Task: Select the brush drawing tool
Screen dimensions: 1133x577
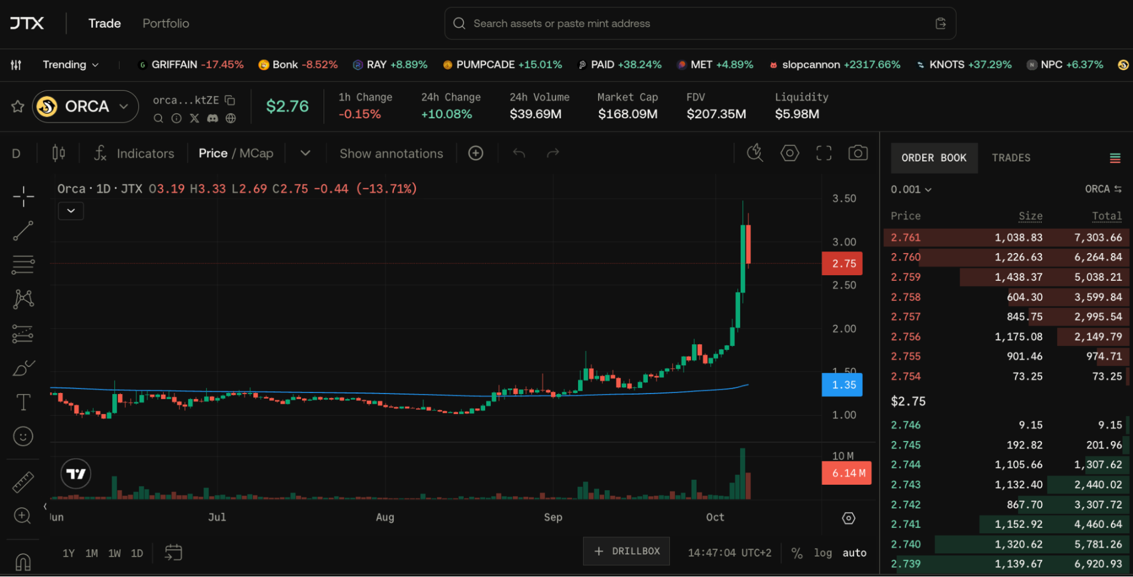Action: (23, 368)
